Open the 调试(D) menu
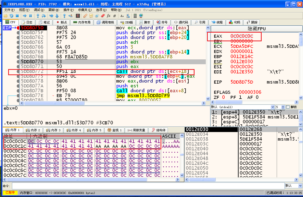Viewport: 303px width, 197px height. click(x=39, y=10)
